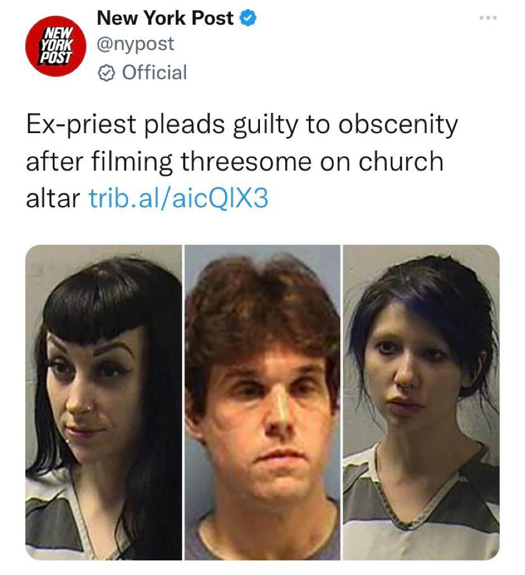Image resolution: width=525 pixels, height=575 pixels.
Task: View the middle photo in the tweet
Action: click(x=262, y=402)
